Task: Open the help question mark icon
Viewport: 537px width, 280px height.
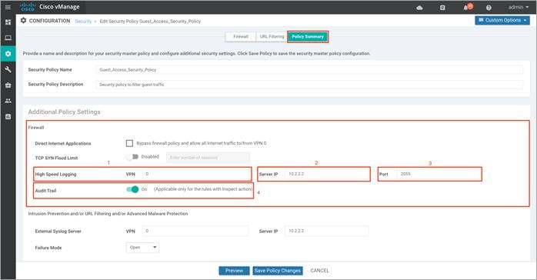Action: coord(489,8)
